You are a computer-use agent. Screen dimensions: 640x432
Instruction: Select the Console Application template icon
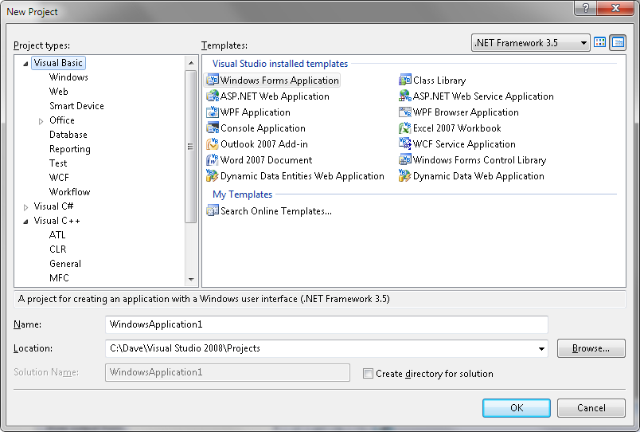point(213,128)
